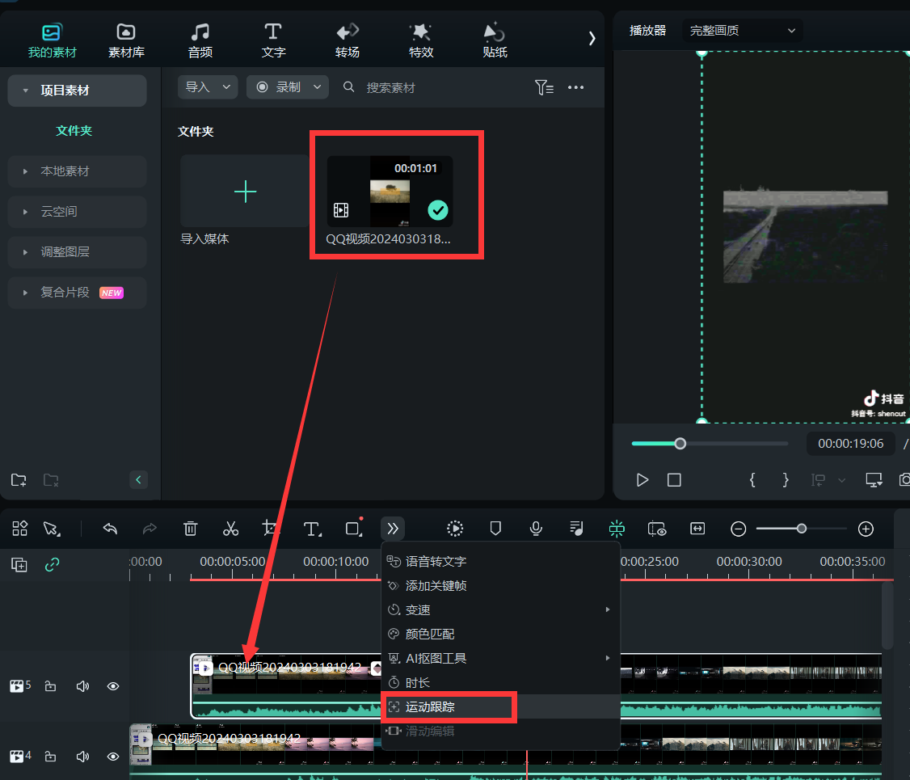Click the undo arrow icon
Screen dimensions: 910x780
[111, 529]
